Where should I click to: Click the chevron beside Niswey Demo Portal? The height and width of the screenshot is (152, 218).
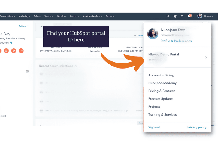(206, 57)
